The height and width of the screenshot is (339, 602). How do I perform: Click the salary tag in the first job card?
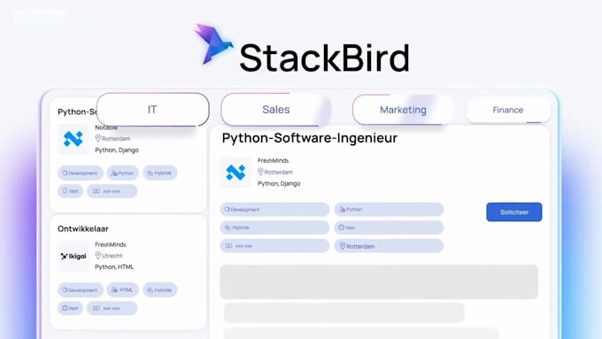click(x=112, y=191)
